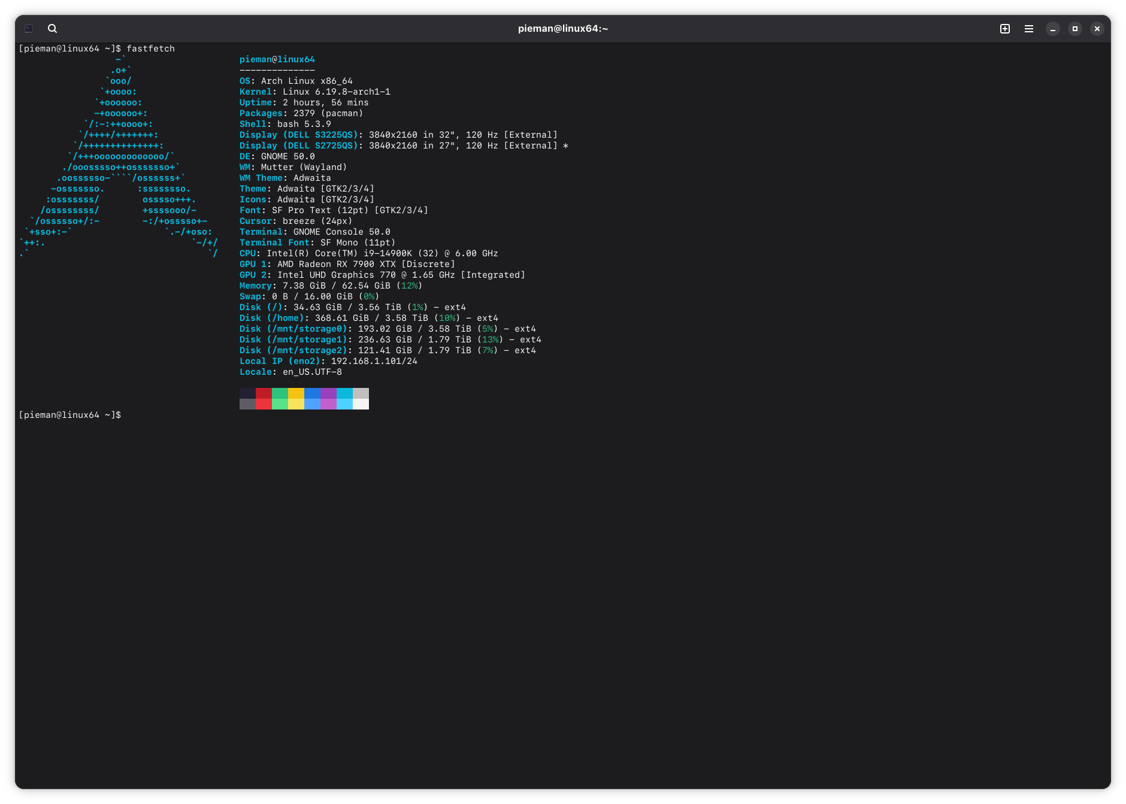
Task: Select the light gray color swatch
Action: pyautogui.click(x=361, y=393)
